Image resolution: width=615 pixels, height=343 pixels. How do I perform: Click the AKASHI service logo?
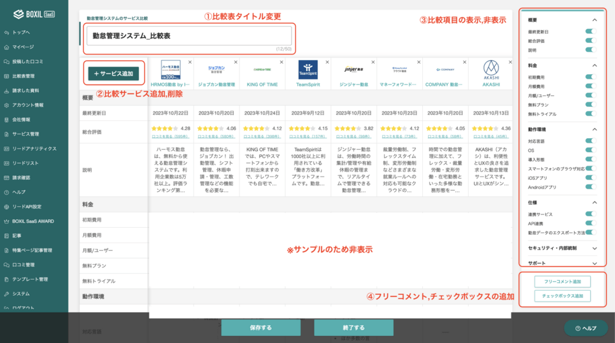pyautogui.click(x=491, y=68)
